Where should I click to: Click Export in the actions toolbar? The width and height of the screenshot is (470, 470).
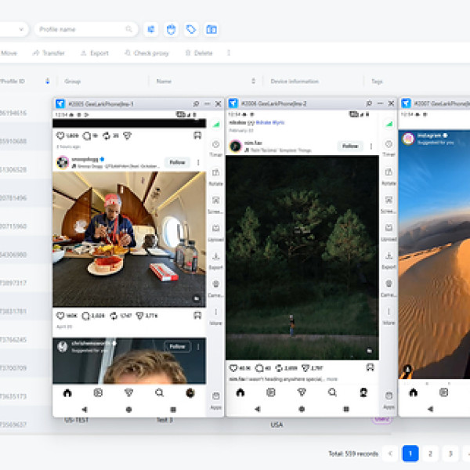point(95,53)
